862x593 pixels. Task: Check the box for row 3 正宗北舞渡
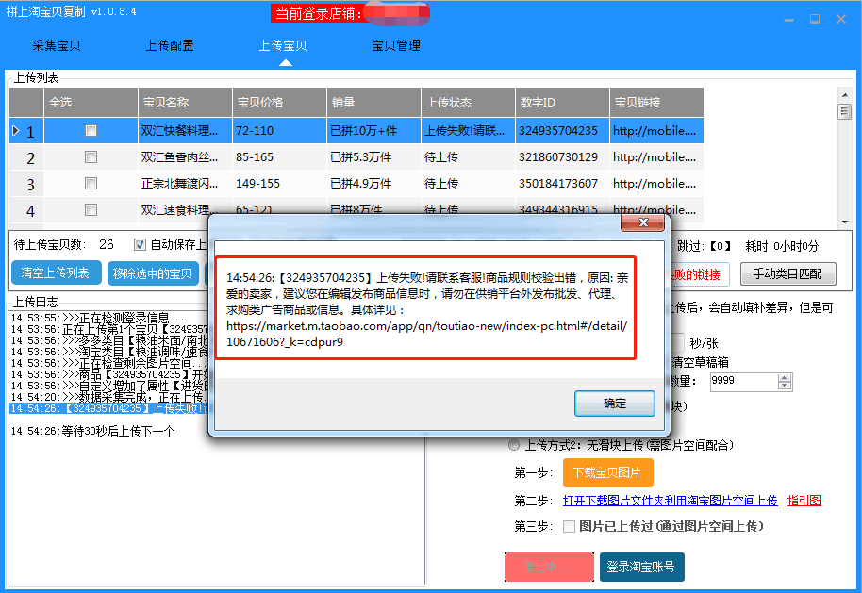point(91,184)
